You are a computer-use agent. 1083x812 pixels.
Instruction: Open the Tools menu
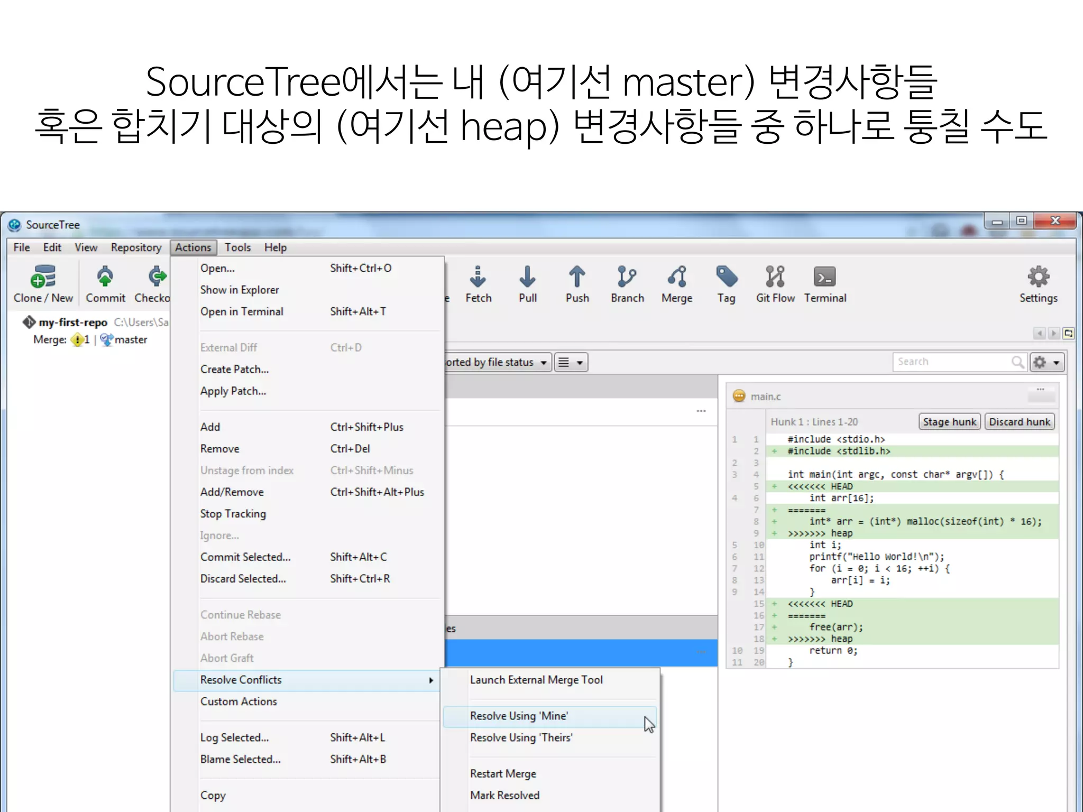[237, 247]
